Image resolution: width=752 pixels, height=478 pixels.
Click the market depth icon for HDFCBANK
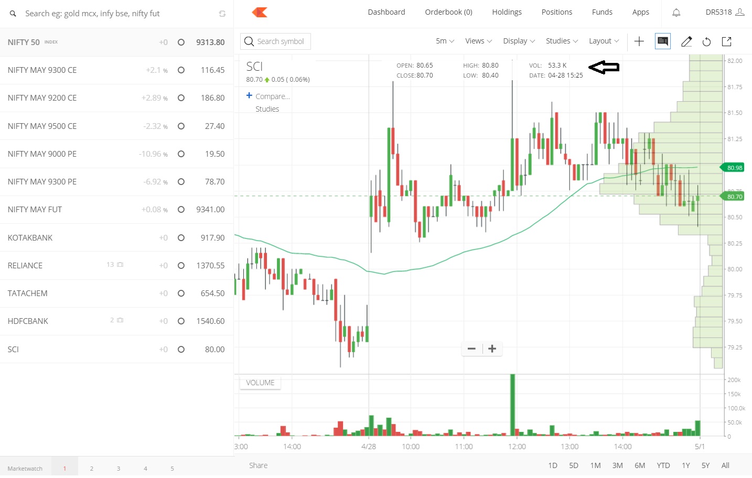[120, 320]
